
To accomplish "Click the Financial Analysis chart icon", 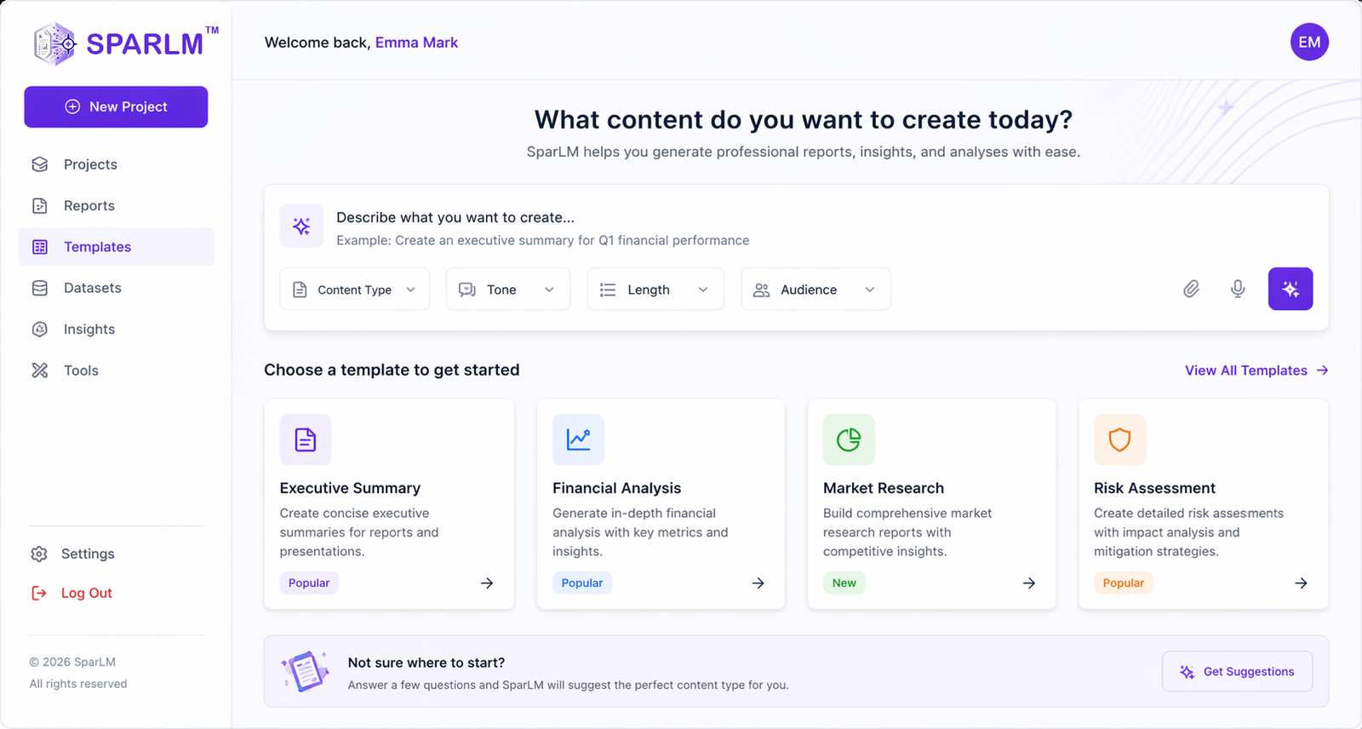I will [578, 439].
